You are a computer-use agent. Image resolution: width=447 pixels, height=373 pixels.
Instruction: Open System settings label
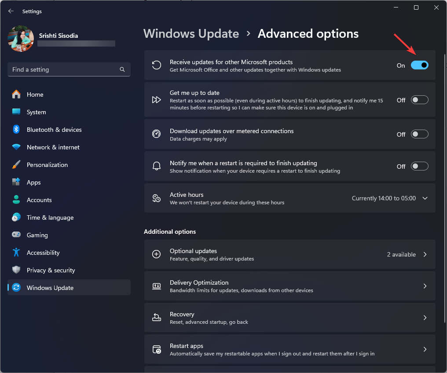(36, 112)
